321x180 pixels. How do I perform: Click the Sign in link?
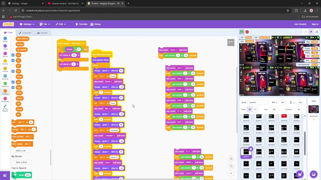pyautogui.click(x=315, y=24)
